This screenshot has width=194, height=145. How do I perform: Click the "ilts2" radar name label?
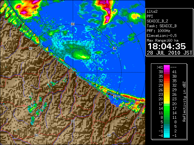click(152, 11)
